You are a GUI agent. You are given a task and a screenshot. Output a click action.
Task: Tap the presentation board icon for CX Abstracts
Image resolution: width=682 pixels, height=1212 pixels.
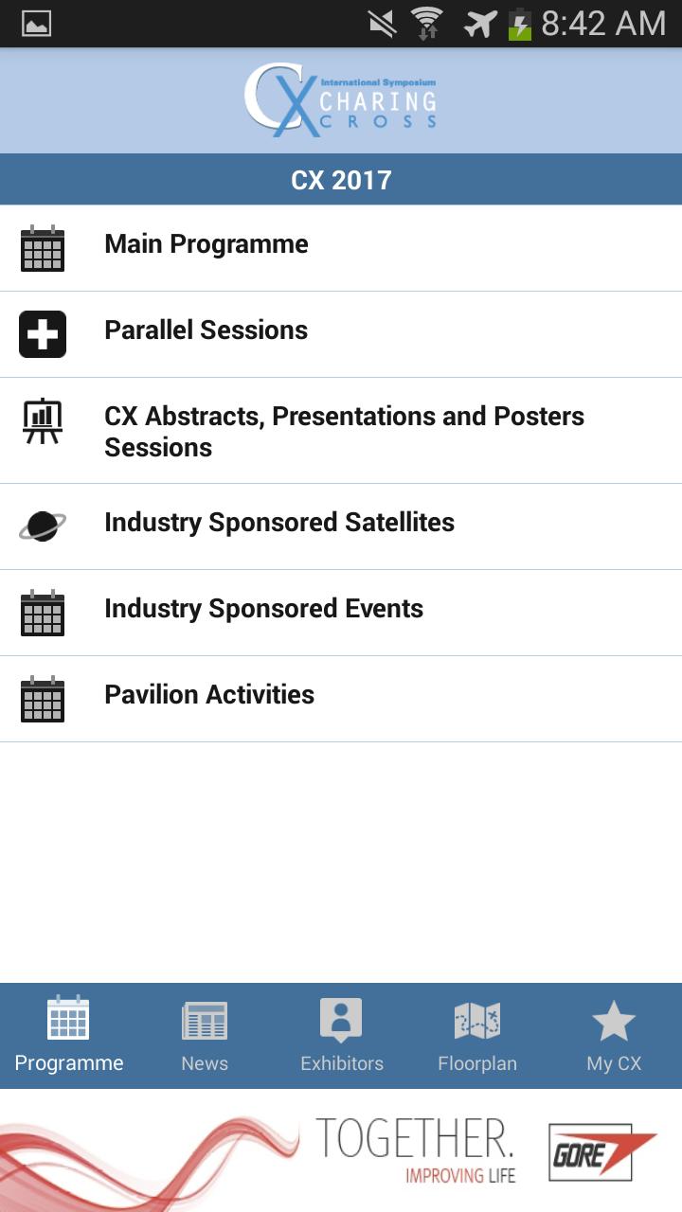point(43,422)
